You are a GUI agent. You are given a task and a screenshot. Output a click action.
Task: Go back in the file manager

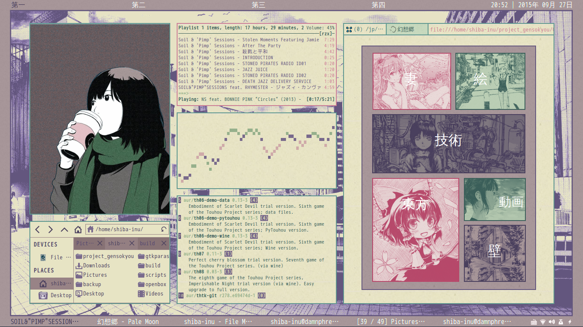(x=38, y=229)
